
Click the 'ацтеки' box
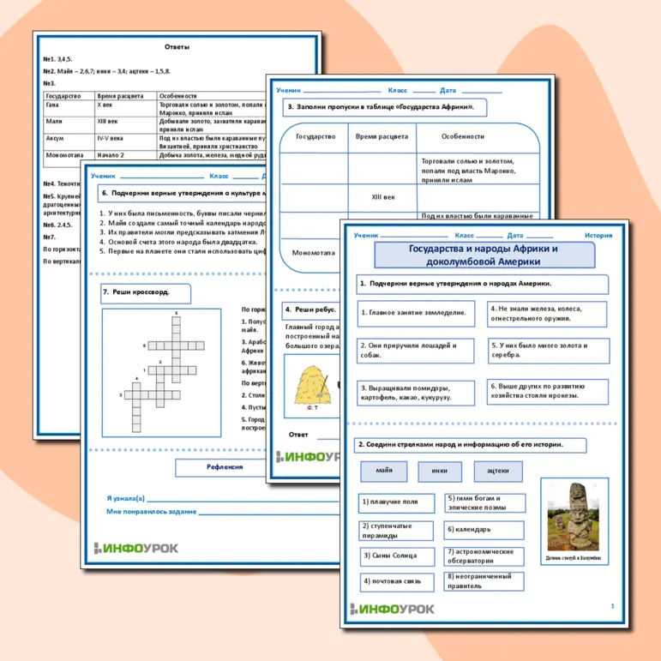click(498, 472)
